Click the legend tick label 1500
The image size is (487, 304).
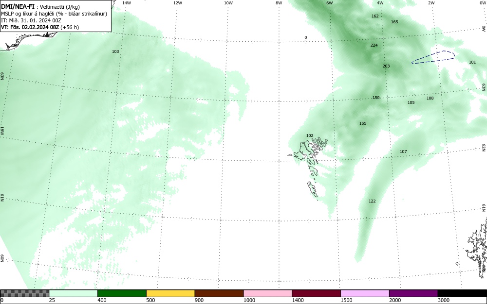coord(346,300)
